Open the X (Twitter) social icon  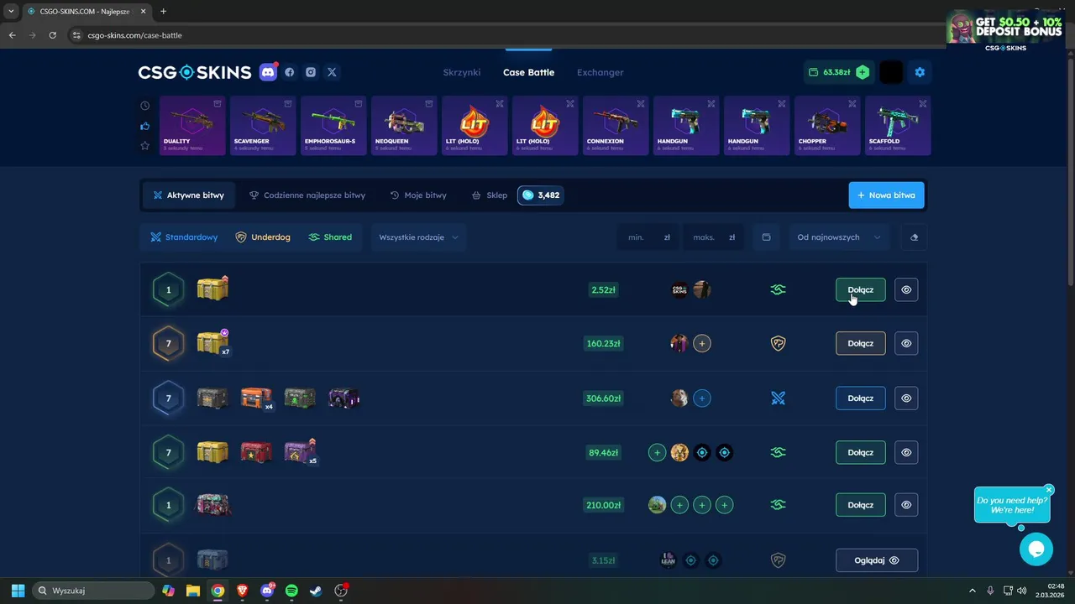(332, 72)
